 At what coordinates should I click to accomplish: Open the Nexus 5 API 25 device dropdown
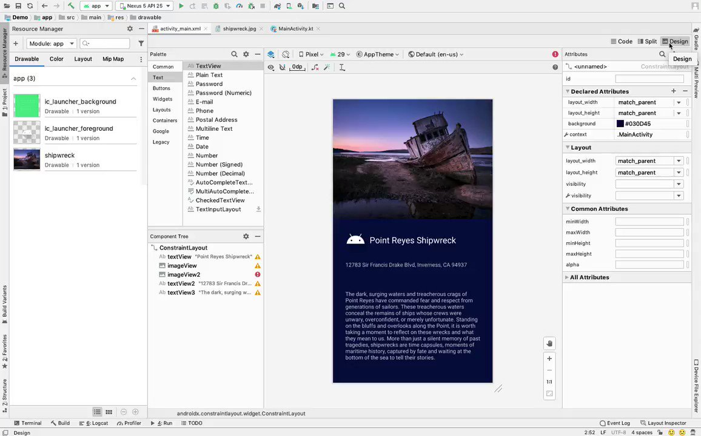click(144, 6)
